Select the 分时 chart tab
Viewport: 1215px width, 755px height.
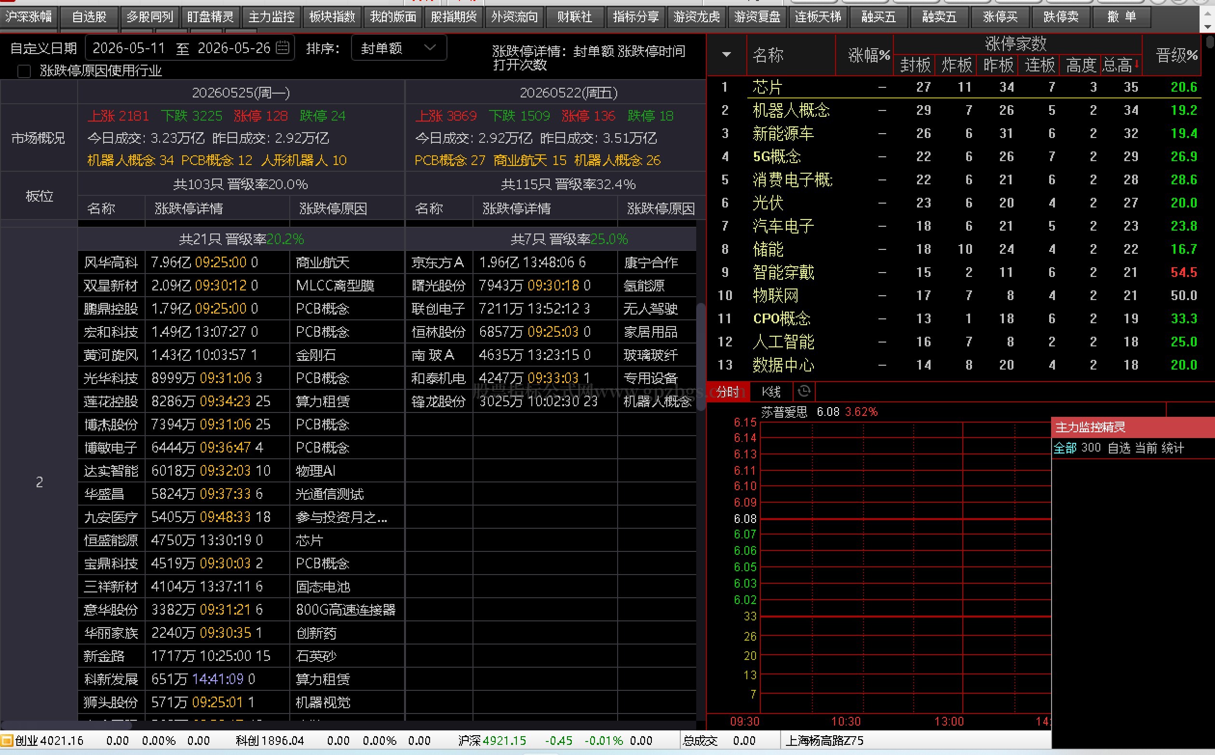click(728, 392)
